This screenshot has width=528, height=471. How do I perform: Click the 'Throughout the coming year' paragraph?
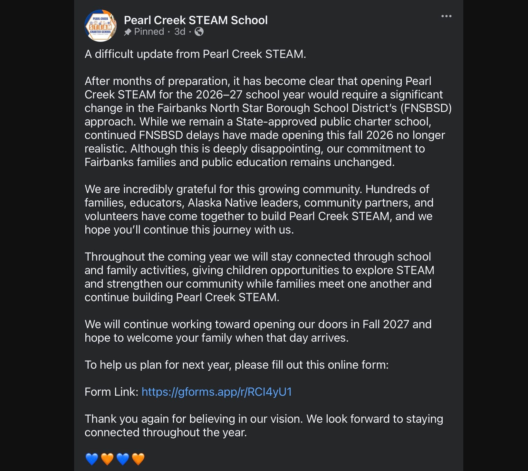point(259,277)
